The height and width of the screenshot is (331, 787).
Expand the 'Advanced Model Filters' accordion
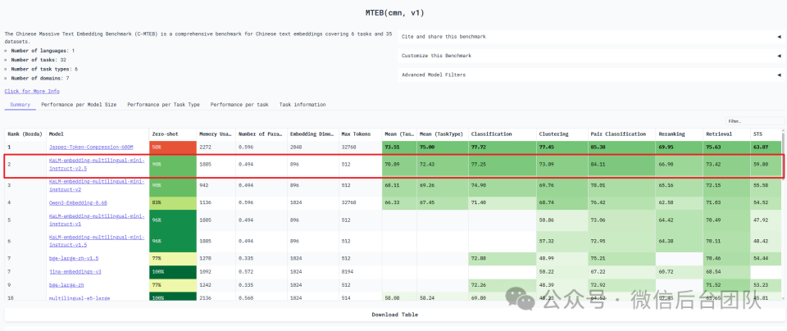[591, 75]
